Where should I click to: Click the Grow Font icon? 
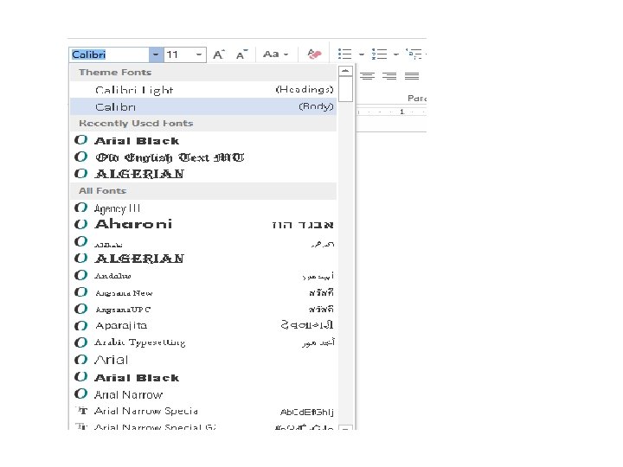(219, 54)
